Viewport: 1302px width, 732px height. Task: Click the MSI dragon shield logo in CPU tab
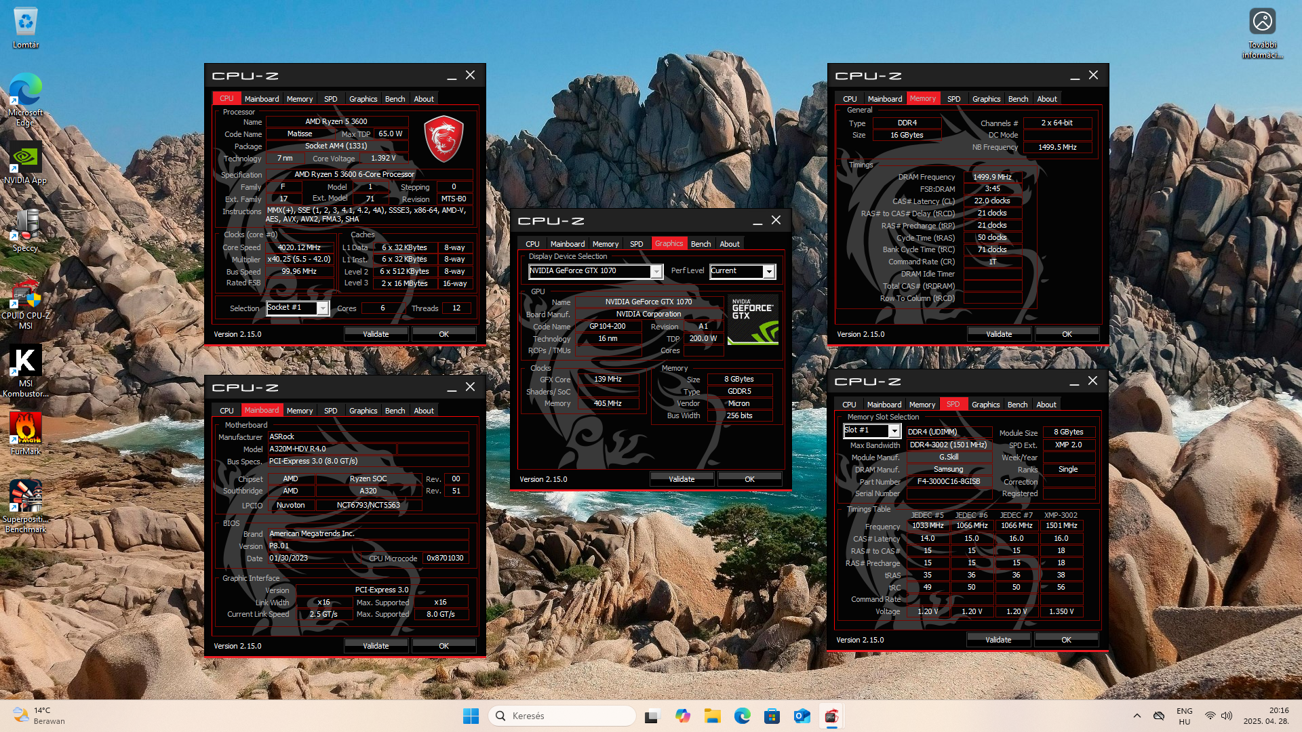[x=443, y=139]
